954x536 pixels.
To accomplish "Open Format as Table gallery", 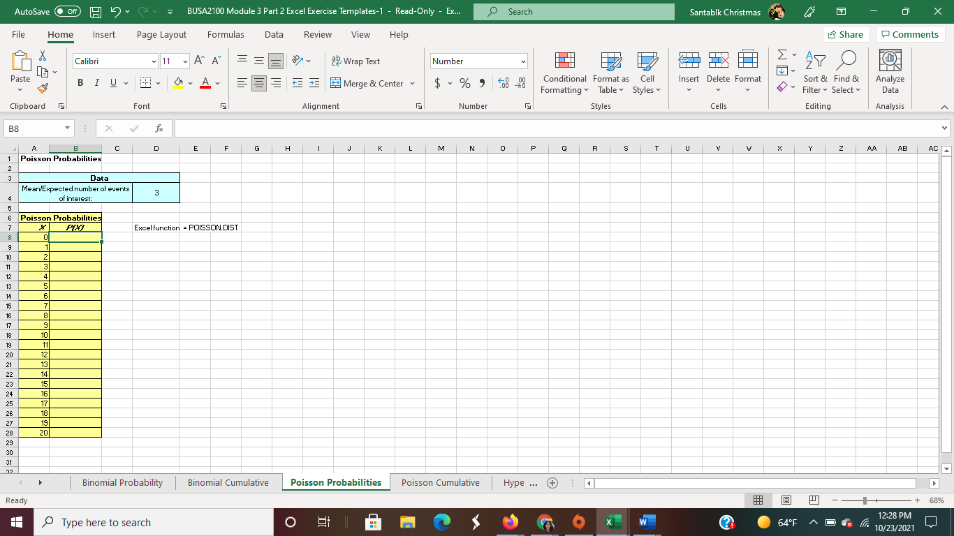I will pos(611,73).
